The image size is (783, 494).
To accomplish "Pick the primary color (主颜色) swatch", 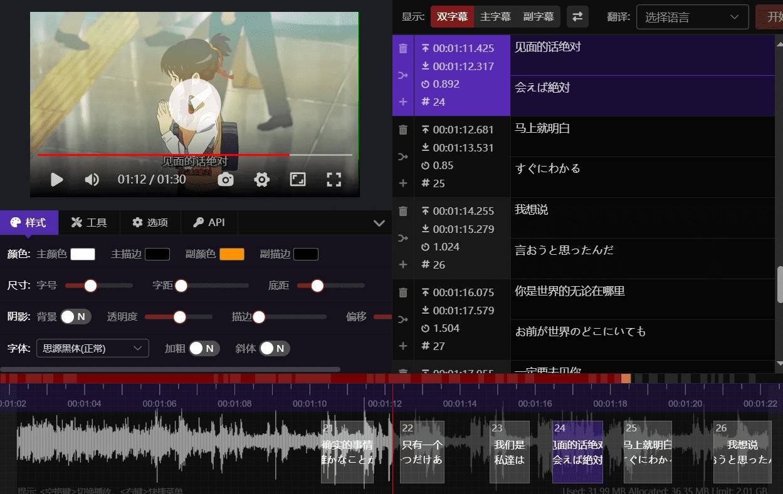I will click(83, 254).
